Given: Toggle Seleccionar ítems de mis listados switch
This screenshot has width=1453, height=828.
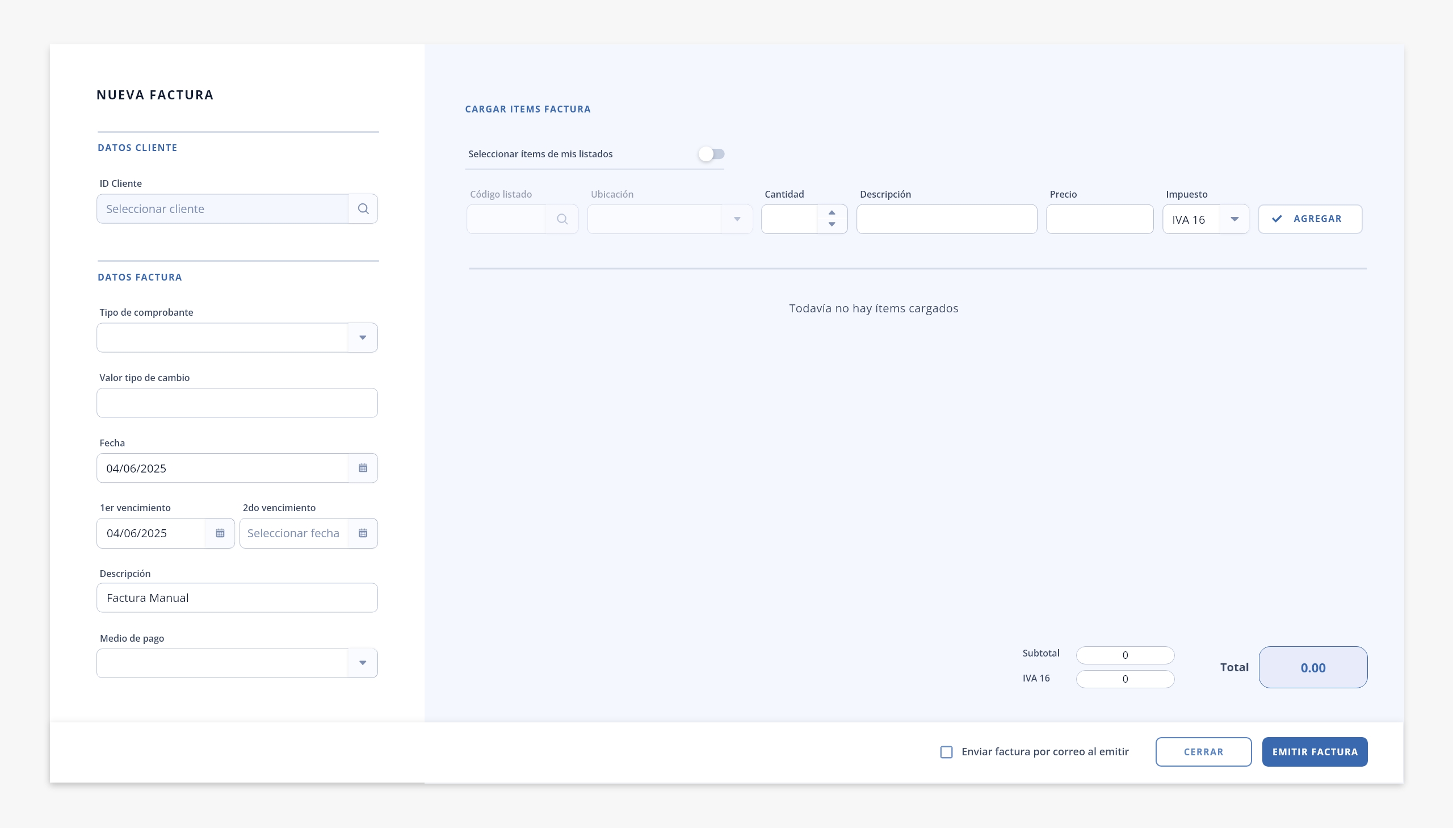Looking at the screenshot, I should [711, 154].
